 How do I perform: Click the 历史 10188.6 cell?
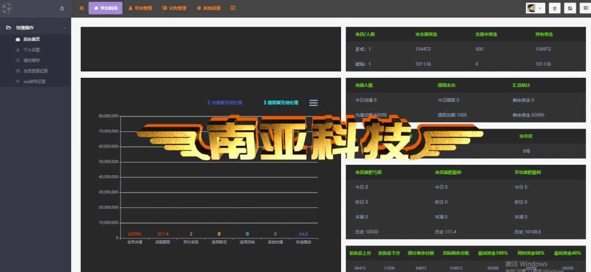click(x=528, y=232)
